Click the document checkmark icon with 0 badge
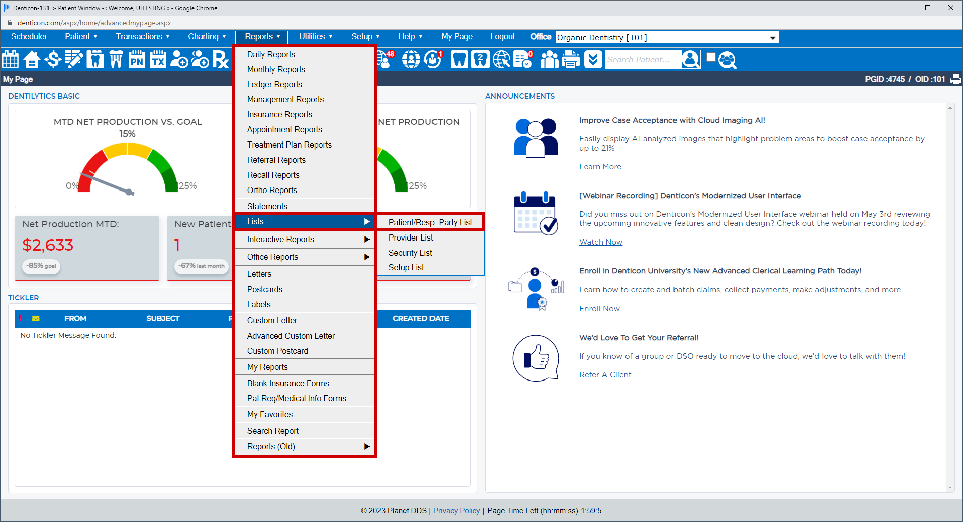Image resolution: width=963 pixels, height=522 pixels. click(x=523, y=59)
